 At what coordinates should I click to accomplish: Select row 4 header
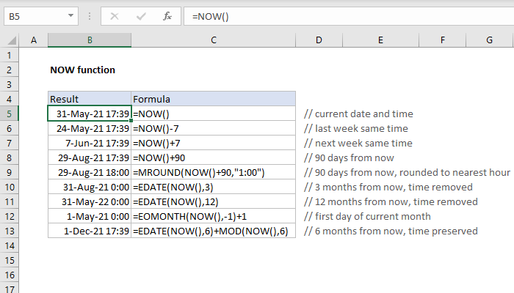pyautogui.click(x=9, y=99)
